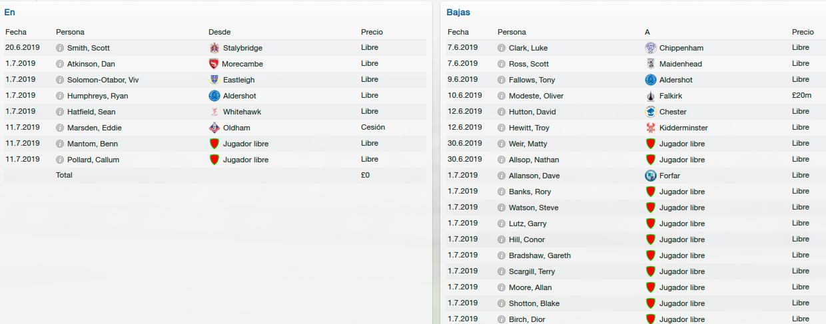This screenshot has height=324, width=826.
Task: Sort incoming transfers by Fecha column
Action: coord(15,32)
